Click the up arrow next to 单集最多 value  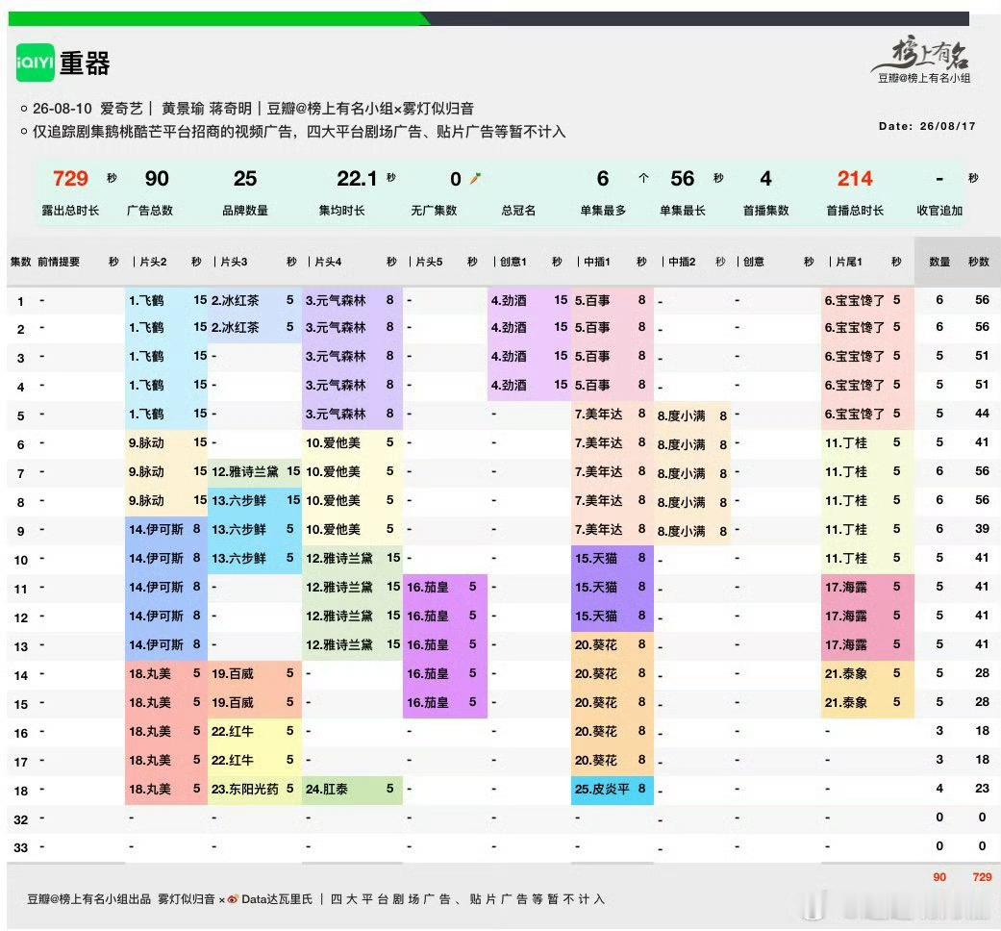click(643, 179)
